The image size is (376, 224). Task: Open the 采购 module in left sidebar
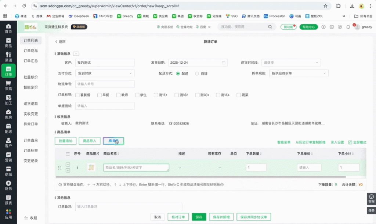[8, 86]
